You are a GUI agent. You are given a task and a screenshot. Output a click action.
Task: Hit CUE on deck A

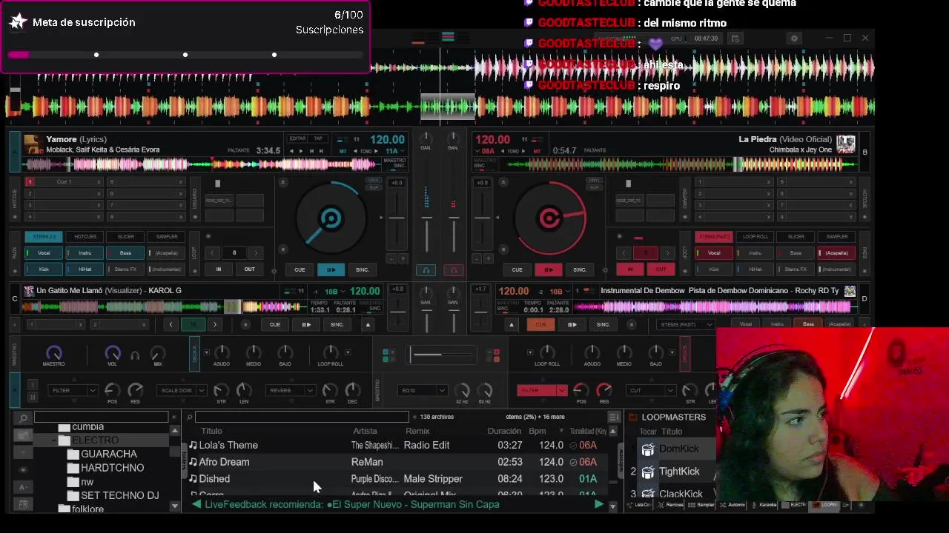point(300,269)
